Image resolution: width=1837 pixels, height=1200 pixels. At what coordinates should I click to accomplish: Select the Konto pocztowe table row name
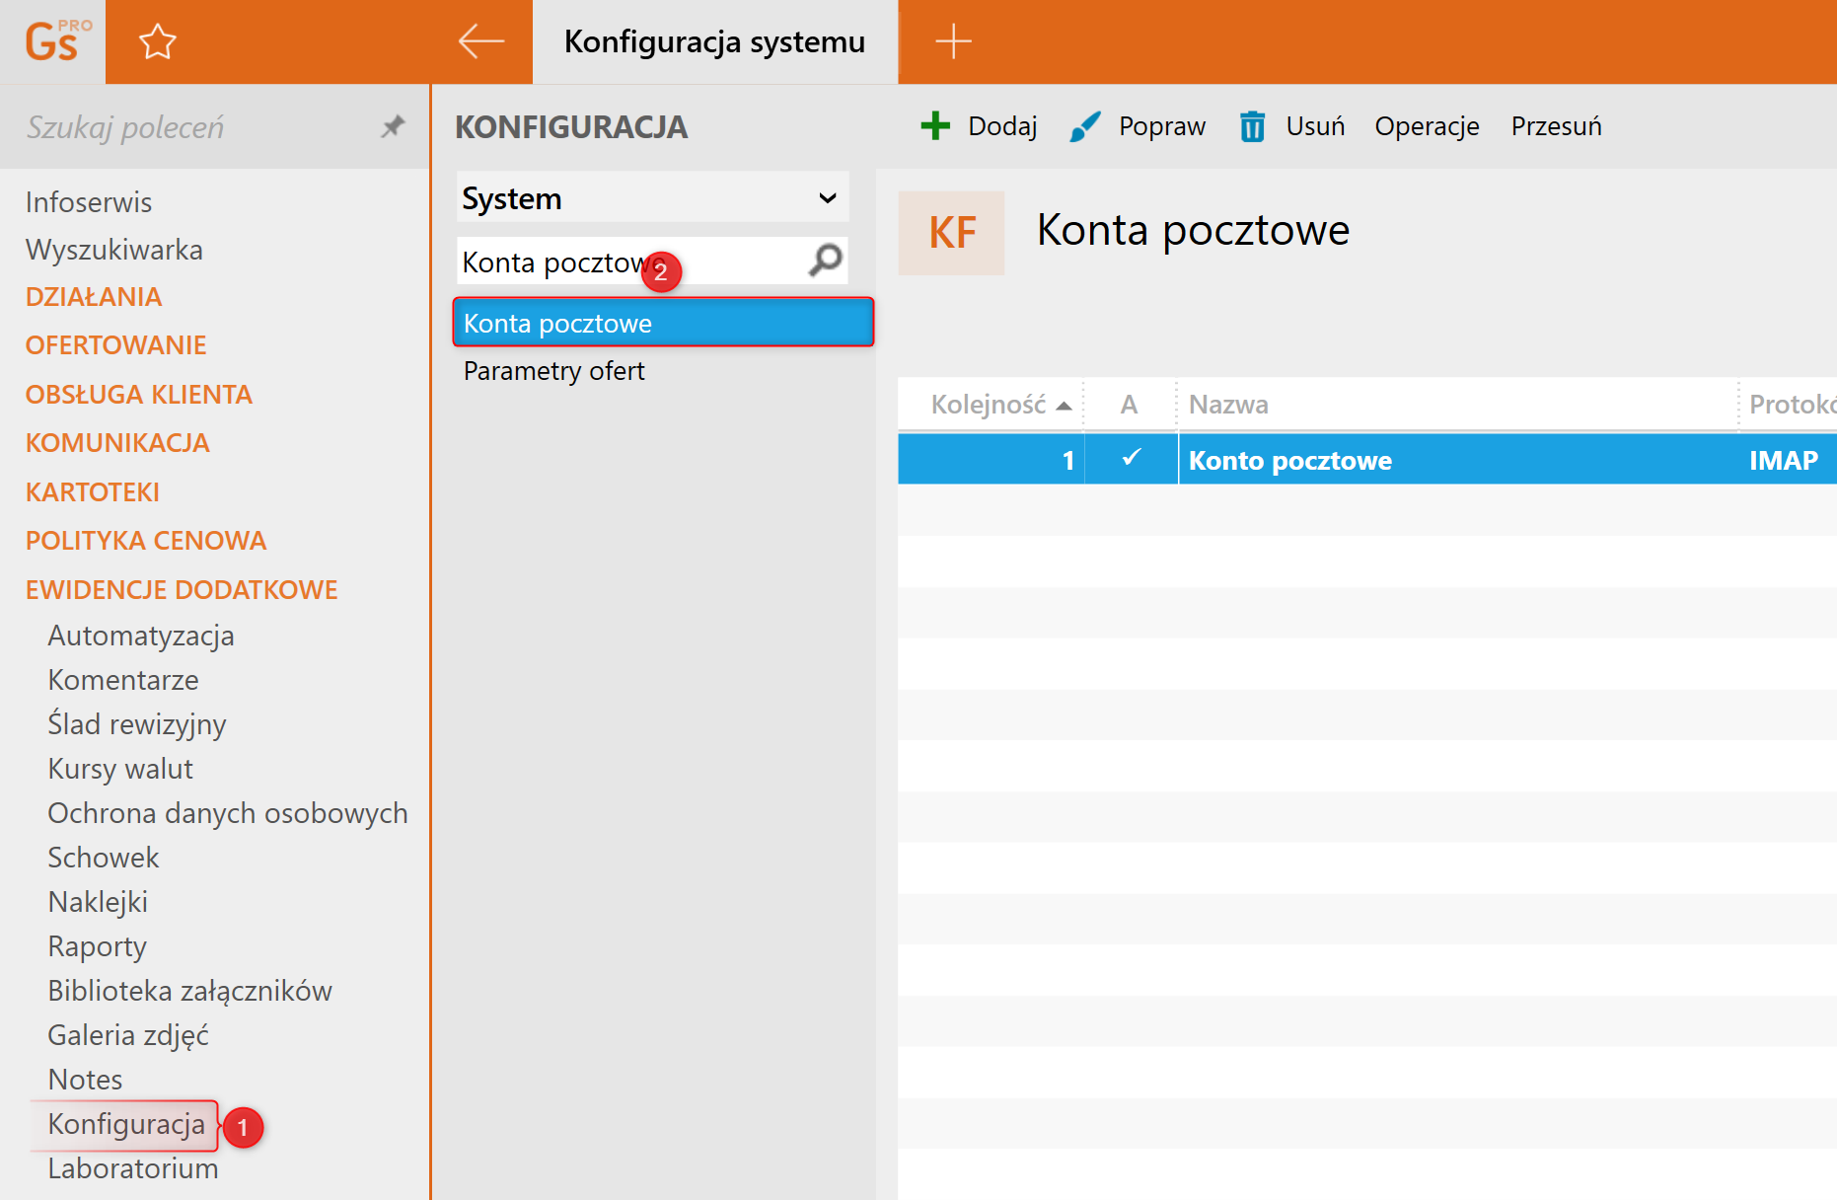point(1289,461)
